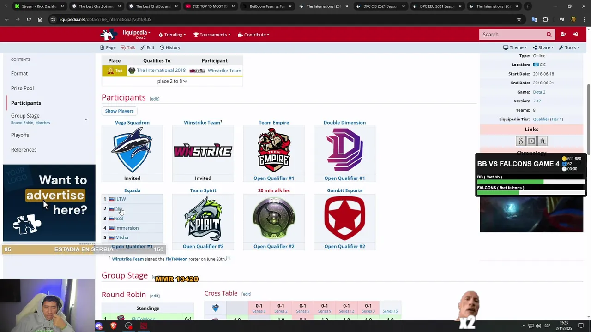Click the Winstrike Team logo
This screenshot has width=591, height=332.
(203, 151)
